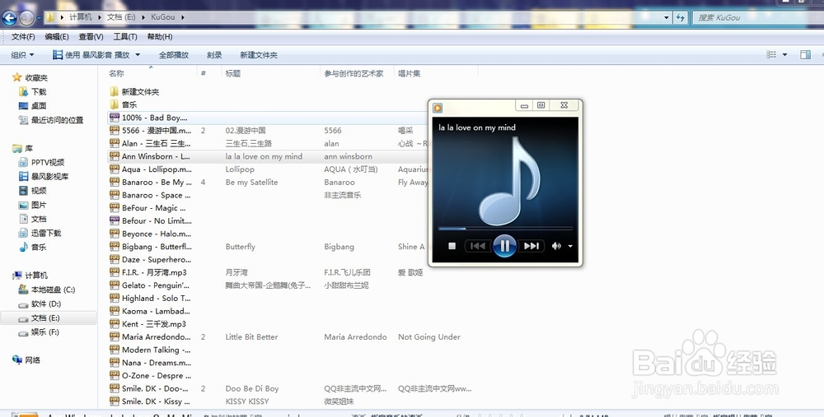Screen dimensions: 824x417
Task: Select file Modern Talking
Action: [x=157, y=350]
